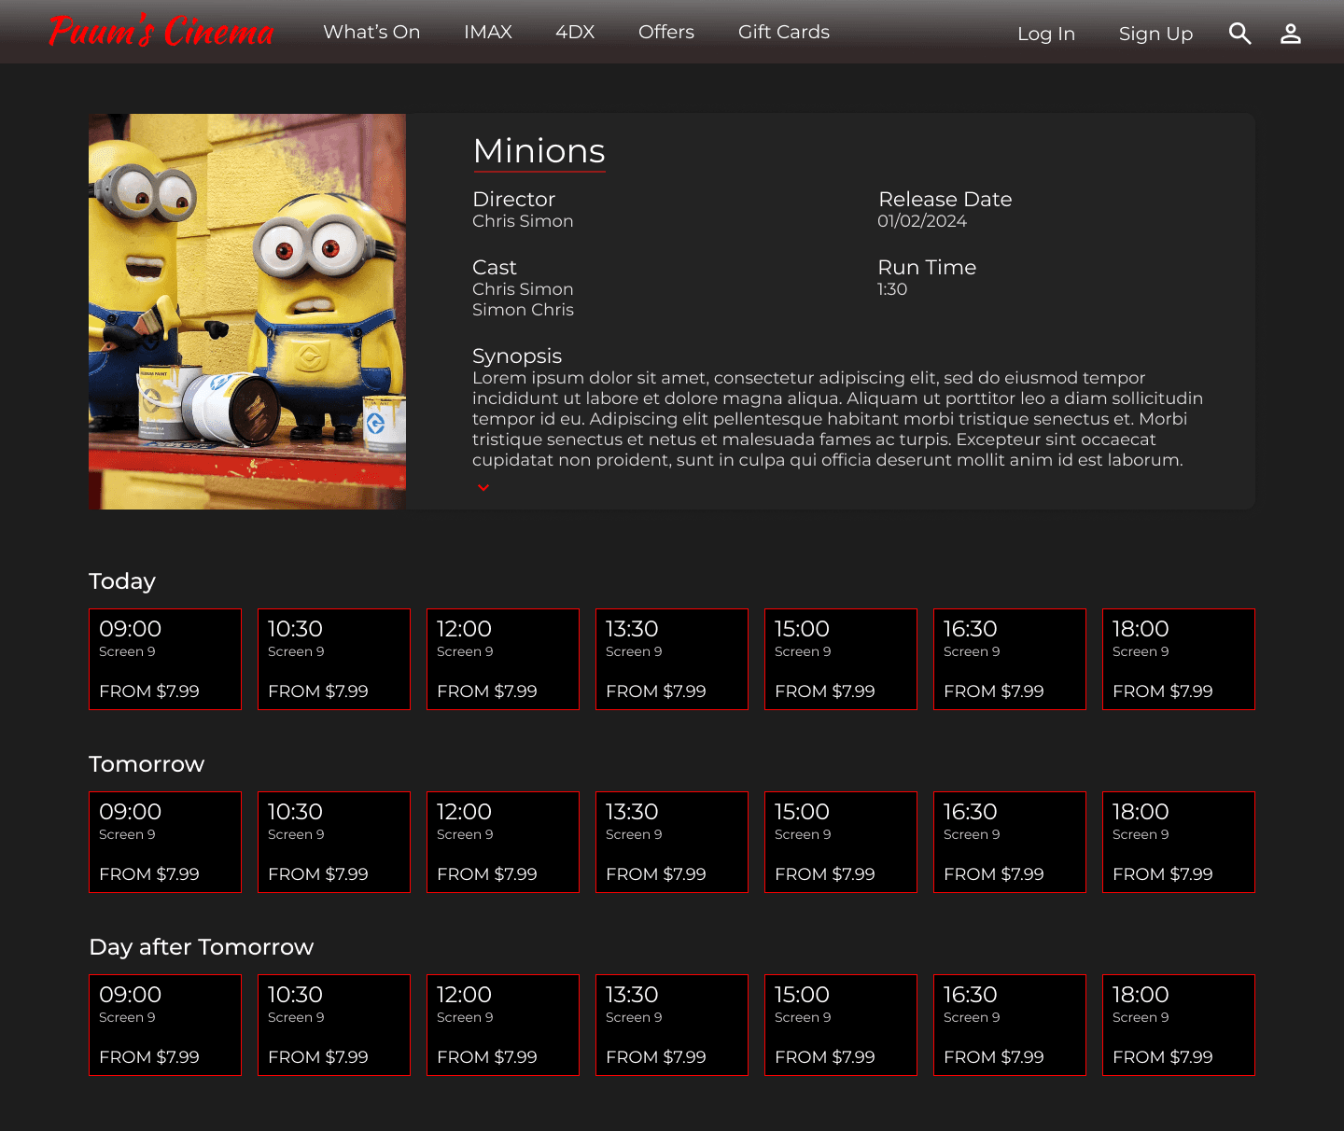The height and width of the screenshot is (1131, 1344).
Task: Select Today's 13:30 screening
Action: [x=672, y=660]
